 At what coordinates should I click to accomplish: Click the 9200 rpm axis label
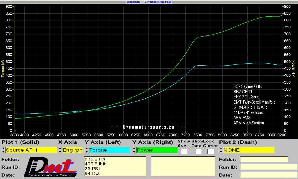282,135
